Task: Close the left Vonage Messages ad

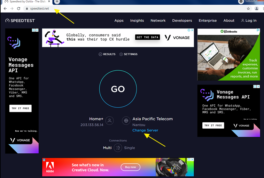Action: [x=37, y=30]
